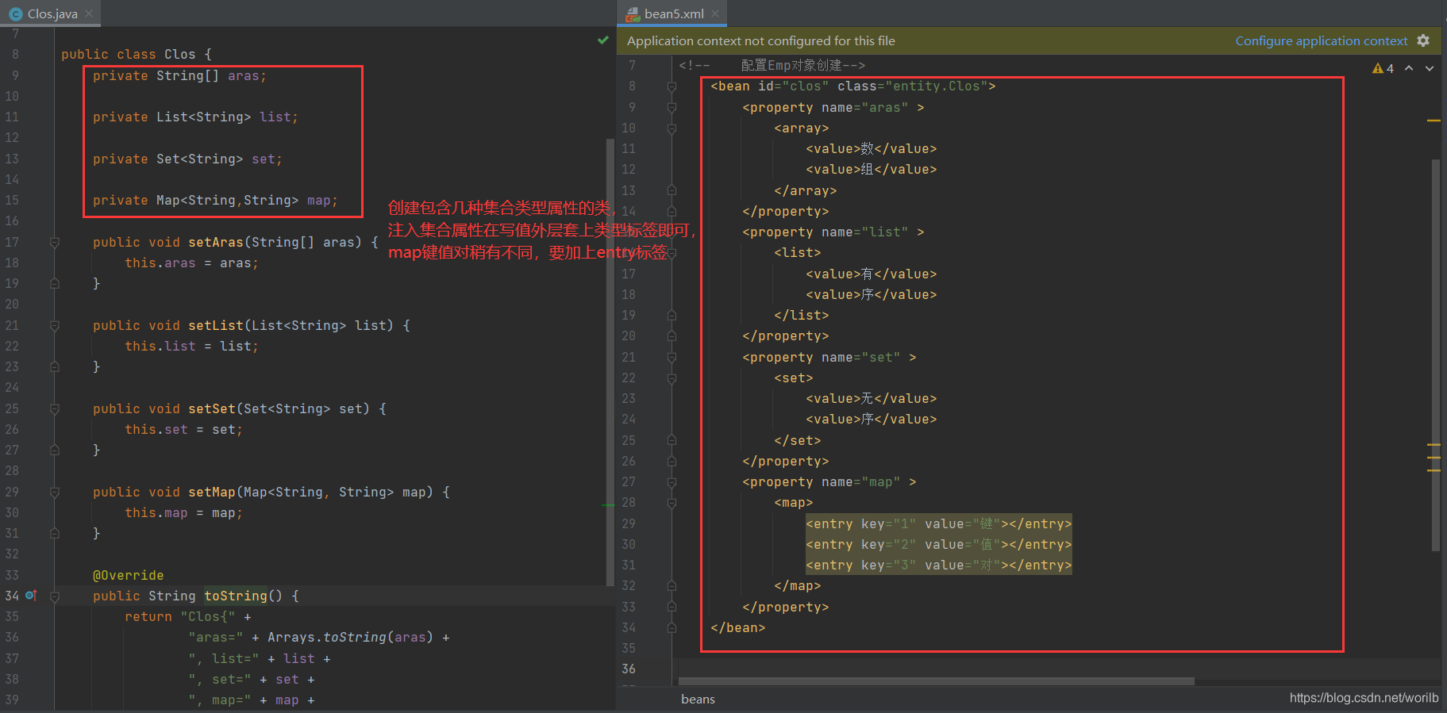The height and width of the screenshot is (713, 1447).
Task: Go to next highlighted error arrow
Action: pyautogui.click(x=1430, y=68)
